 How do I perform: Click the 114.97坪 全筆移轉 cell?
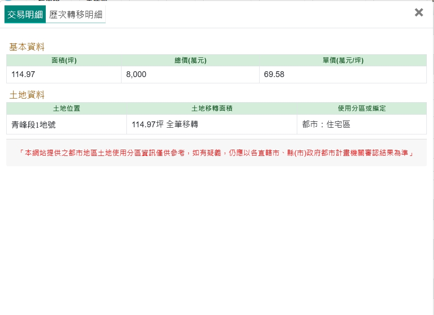click(x=165, y=125)
